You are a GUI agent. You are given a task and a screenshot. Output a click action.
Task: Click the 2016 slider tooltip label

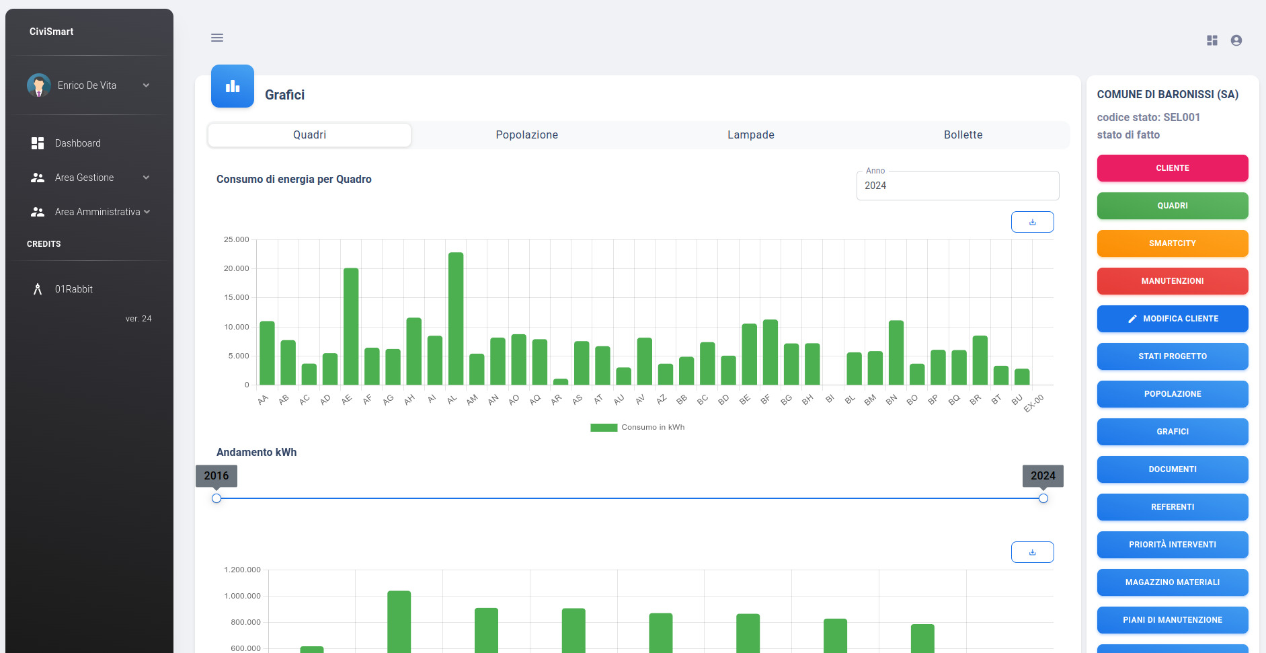click(x=216, y=475)
